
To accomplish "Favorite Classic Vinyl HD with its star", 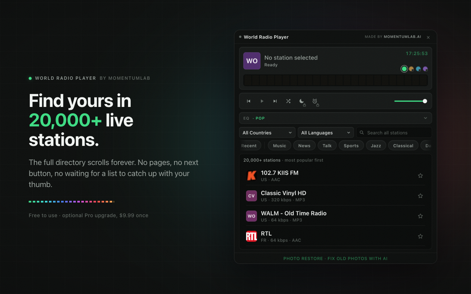I will (x=420, y=196).
